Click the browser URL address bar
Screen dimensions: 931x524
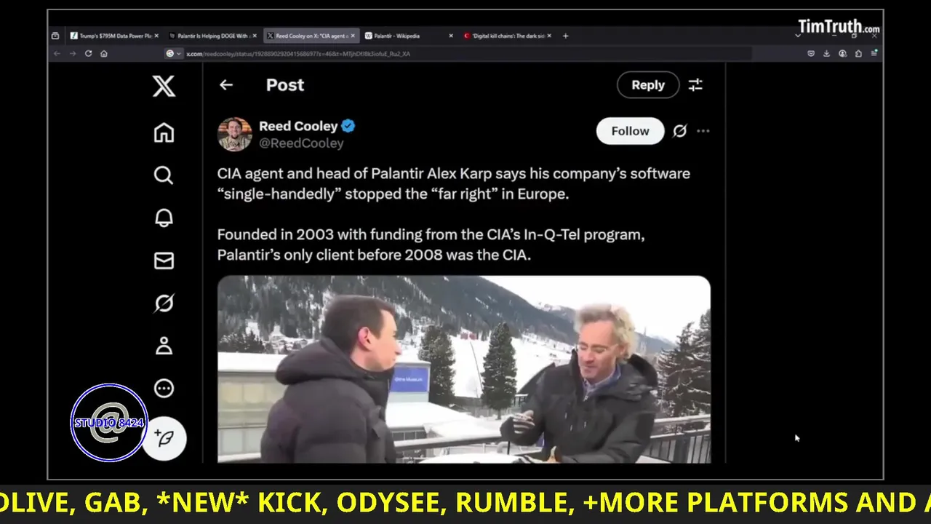tap(465, 54)
